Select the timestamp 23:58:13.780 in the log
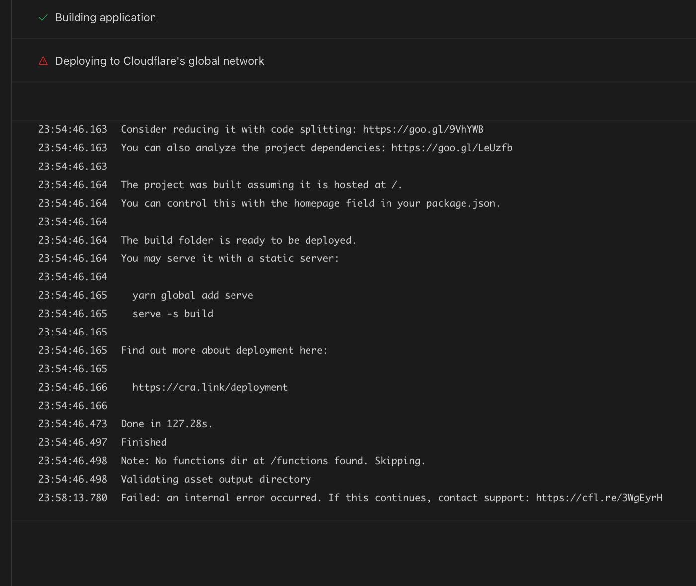Viewport: 696px width, 586px height. coord(73,497)
